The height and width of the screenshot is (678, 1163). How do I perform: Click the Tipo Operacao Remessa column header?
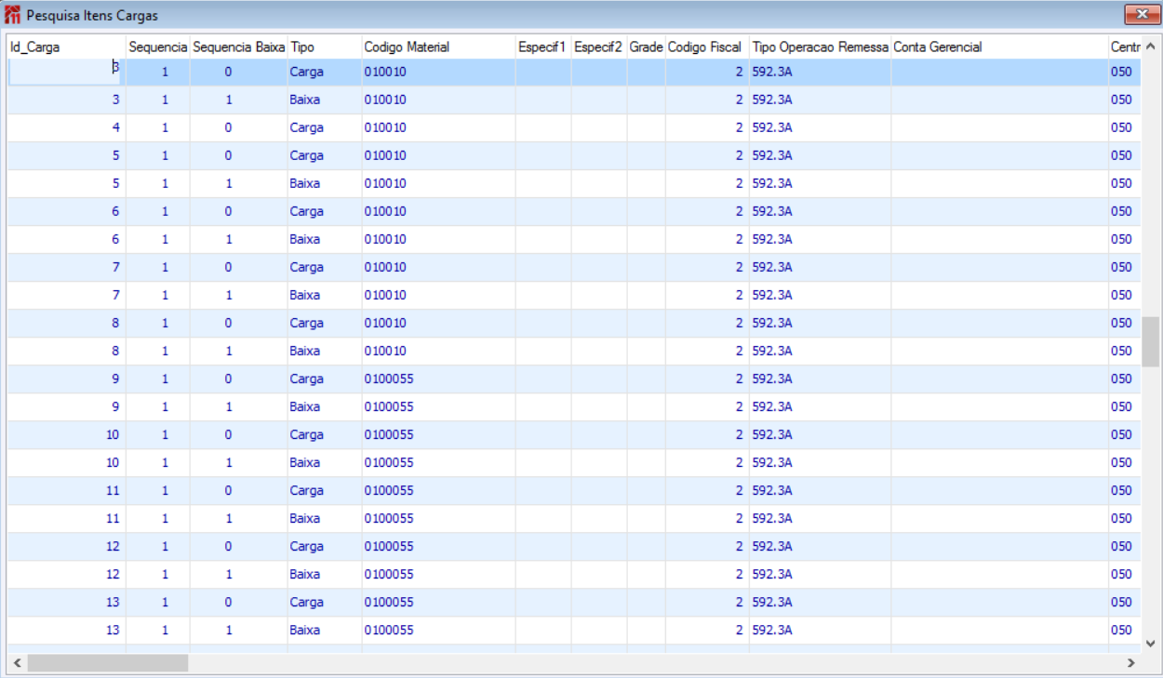coord(821,47)
